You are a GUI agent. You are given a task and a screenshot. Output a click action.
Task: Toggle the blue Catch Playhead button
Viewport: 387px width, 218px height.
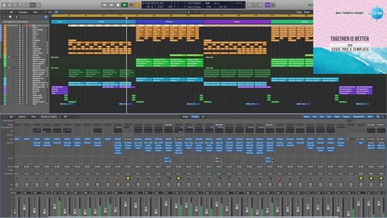pyautogui.click(x=56, y=12)
